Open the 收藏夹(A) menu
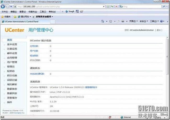 (33, 12)
